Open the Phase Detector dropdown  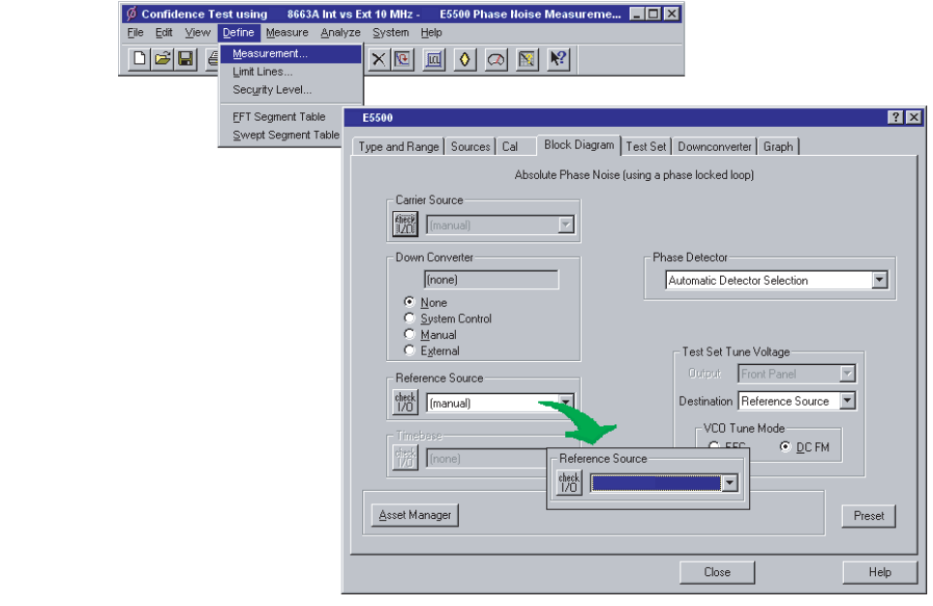[x=880, y=280]
